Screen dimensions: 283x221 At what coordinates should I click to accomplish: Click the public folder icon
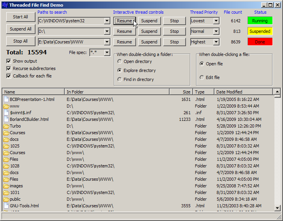(x=6, y=199)
